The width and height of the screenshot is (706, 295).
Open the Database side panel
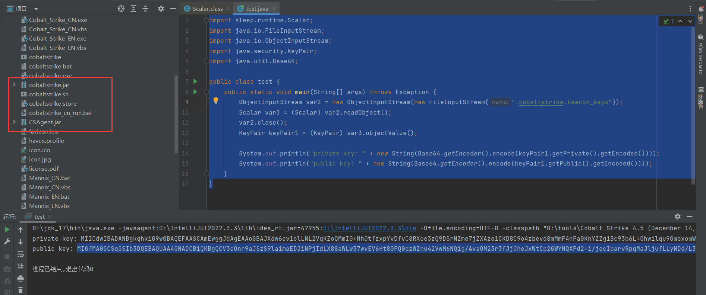pos(701,97)
